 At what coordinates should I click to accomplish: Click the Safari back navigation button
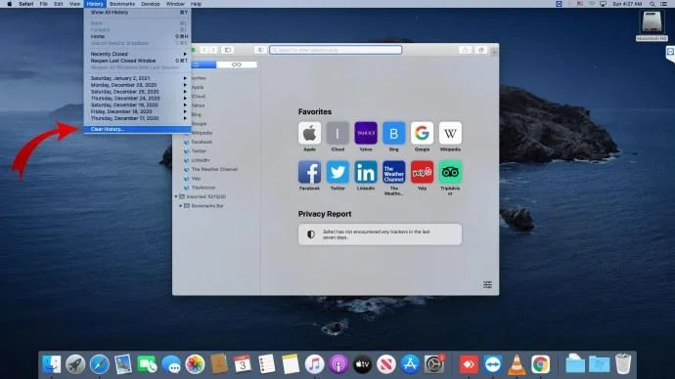(204, 50)
